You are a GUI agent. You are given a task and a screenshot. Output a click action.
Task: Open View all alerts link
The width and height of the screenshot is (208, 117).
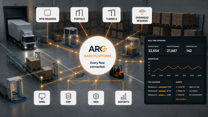[x=181, y=99]
